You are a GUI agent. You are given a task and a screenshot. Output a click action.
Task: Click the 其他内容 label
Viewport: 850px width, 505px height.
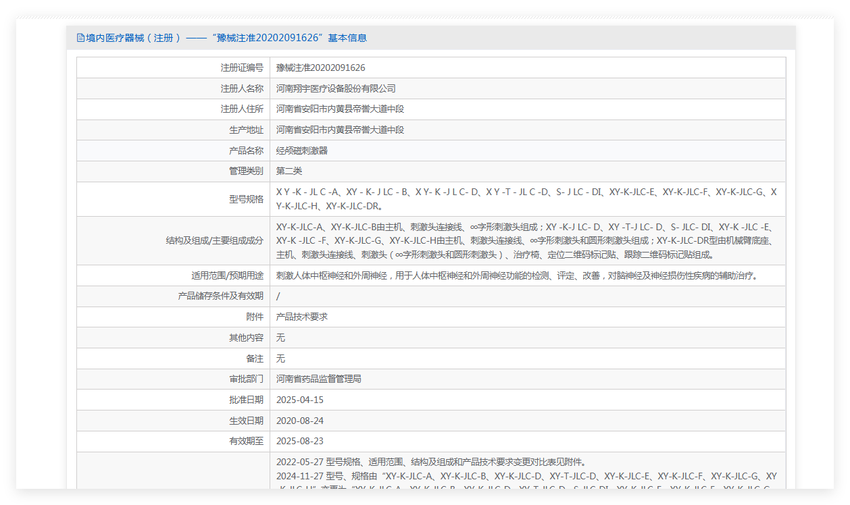point(246,338)
